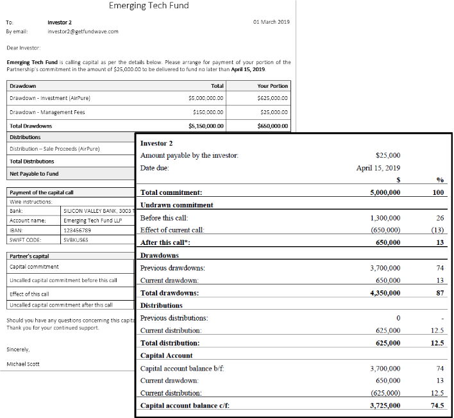Click the 'Capital account balance b/f:' label

182,369
